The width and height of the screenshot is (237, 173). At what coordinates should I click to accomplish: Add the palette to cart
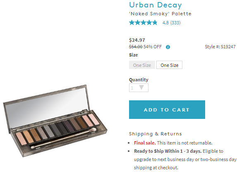click(x=167, y=110)
